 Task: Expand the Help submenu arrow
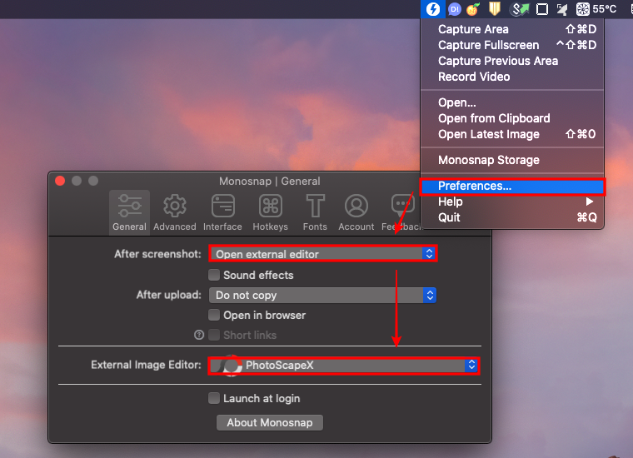[x=590, y=202]
